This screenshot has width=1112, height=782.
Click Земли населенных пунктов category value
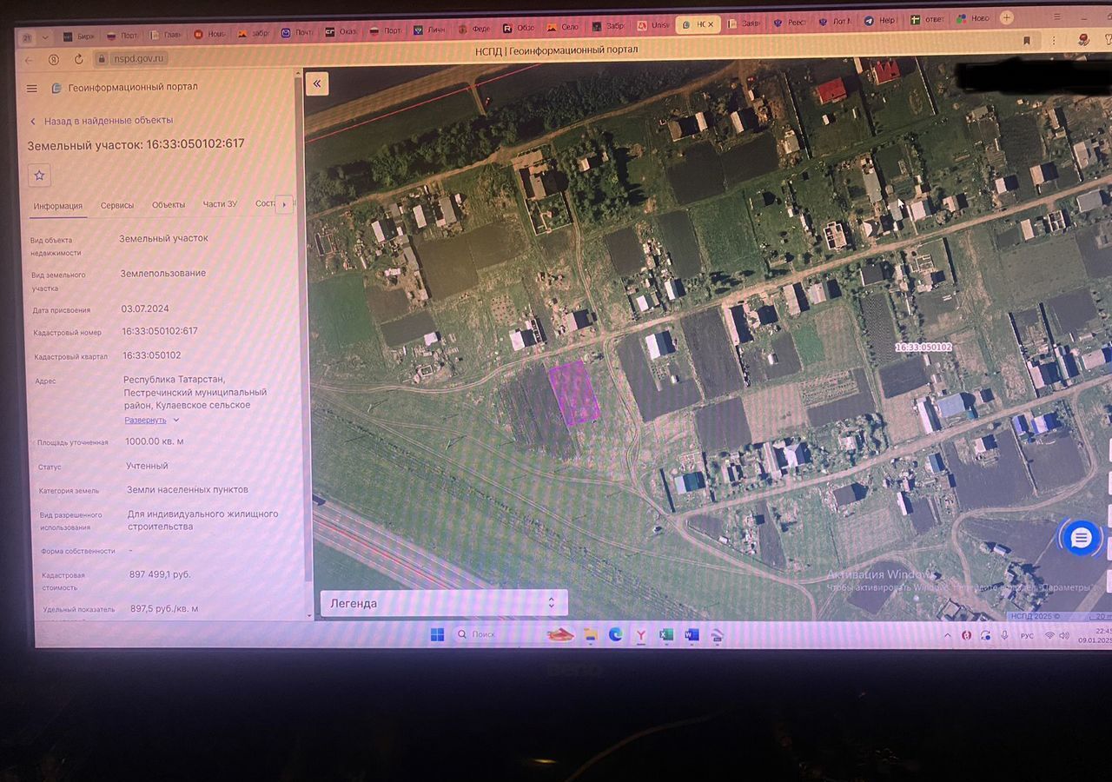point(188,490)
